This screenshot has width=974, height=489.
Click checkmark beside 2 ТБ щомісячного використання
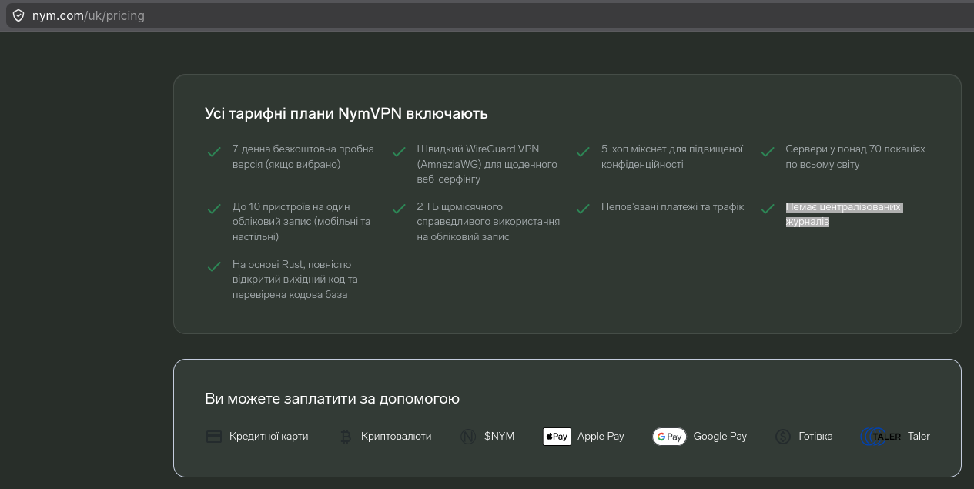[x=399, y=209]
